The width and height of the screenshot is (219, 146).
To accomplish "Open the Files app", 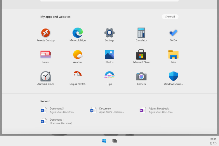I will [x=173, y=57].
